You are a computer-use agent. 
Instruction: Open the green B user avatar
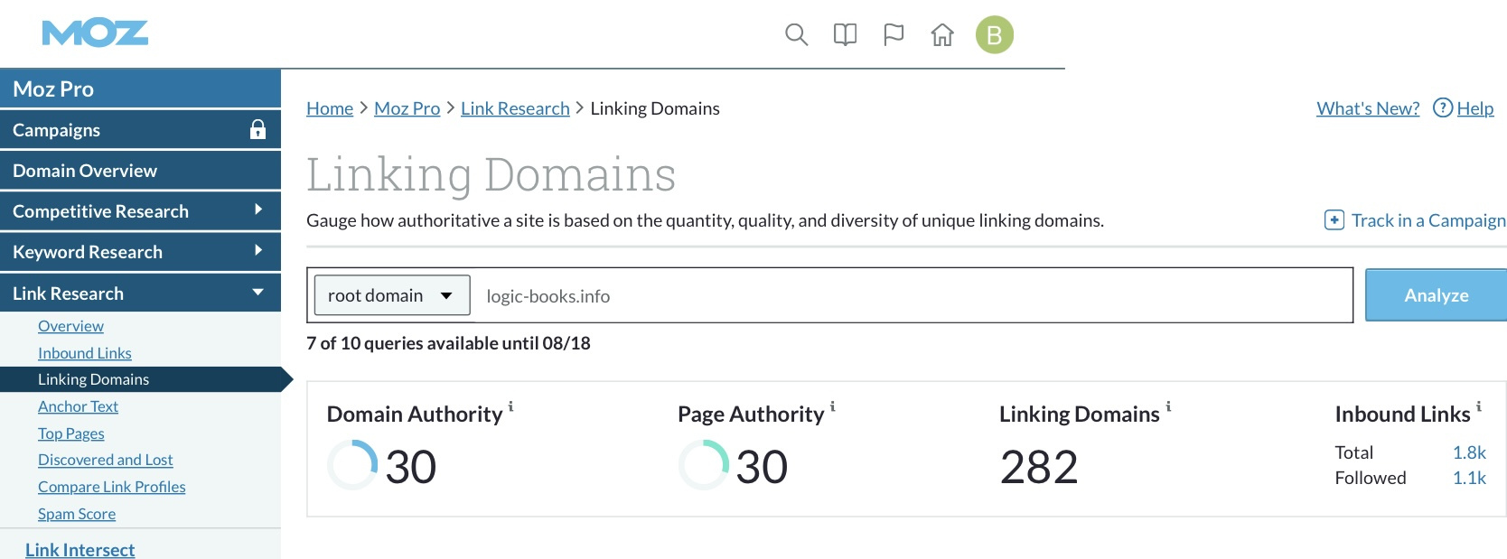[x=995, y=35]
